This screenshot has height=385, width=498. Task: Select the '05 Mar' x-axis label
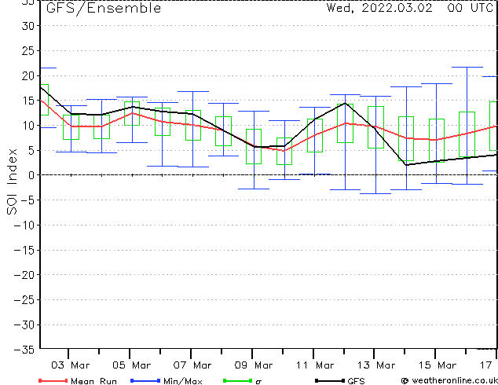(131, 365)
